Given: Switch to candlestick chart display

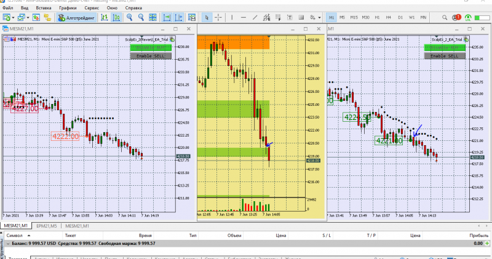Looking at the screenshot, I should (116, 18).
